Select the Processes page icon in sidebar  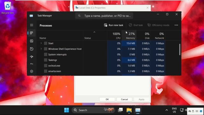click(32, 33)
